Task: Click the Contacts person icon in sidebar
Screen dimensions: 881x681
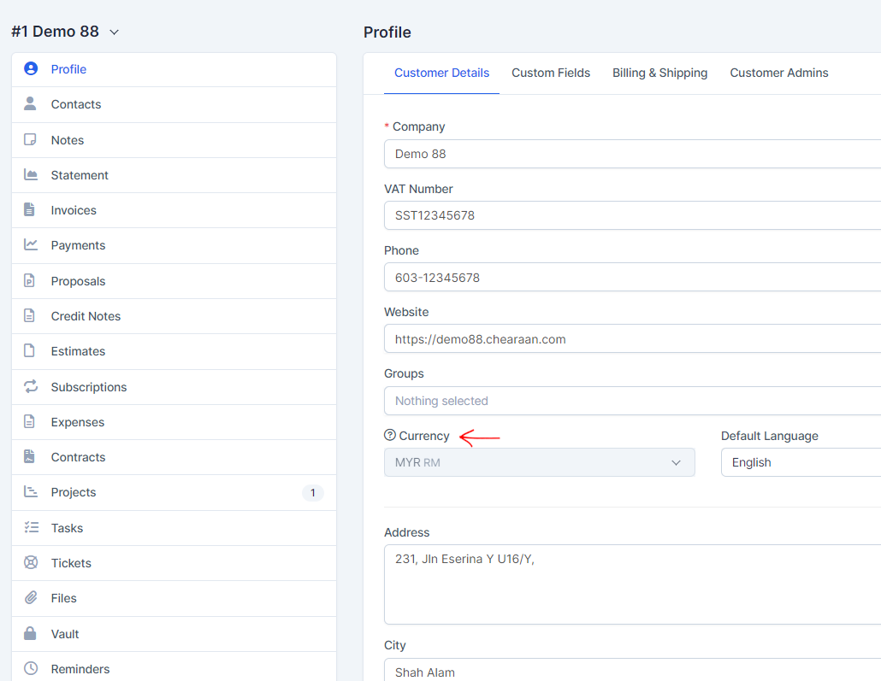Action: point(31,104)
